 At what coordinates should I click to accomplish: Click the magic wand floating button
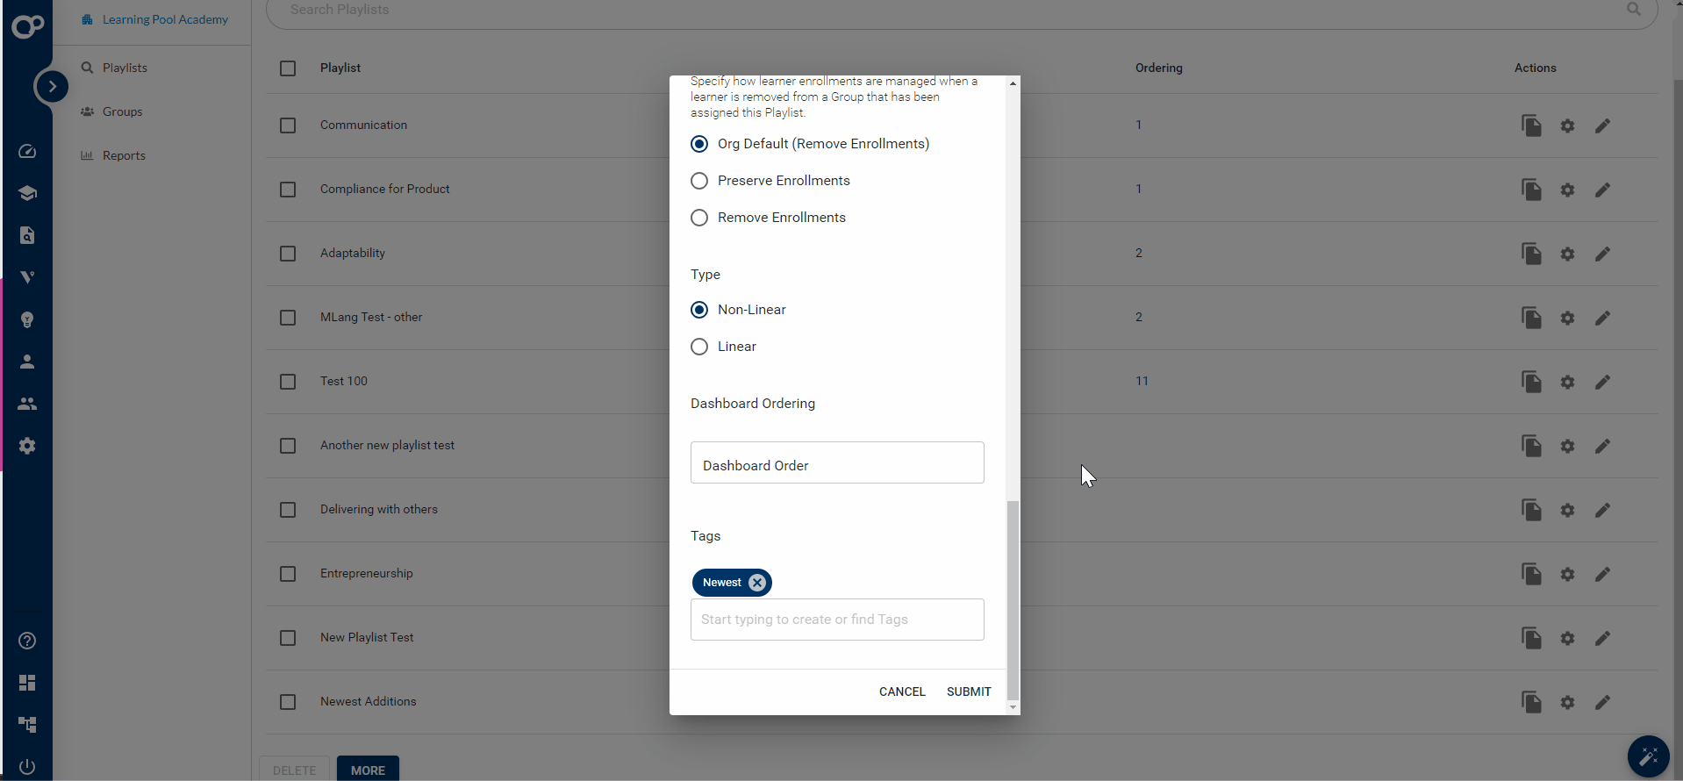point(1648,756)
